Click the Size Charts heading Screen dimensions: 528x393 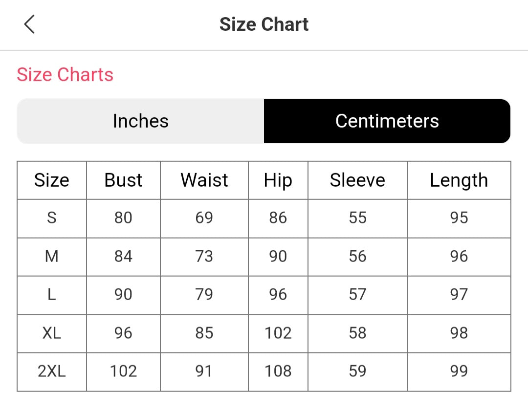pos(65,74)
